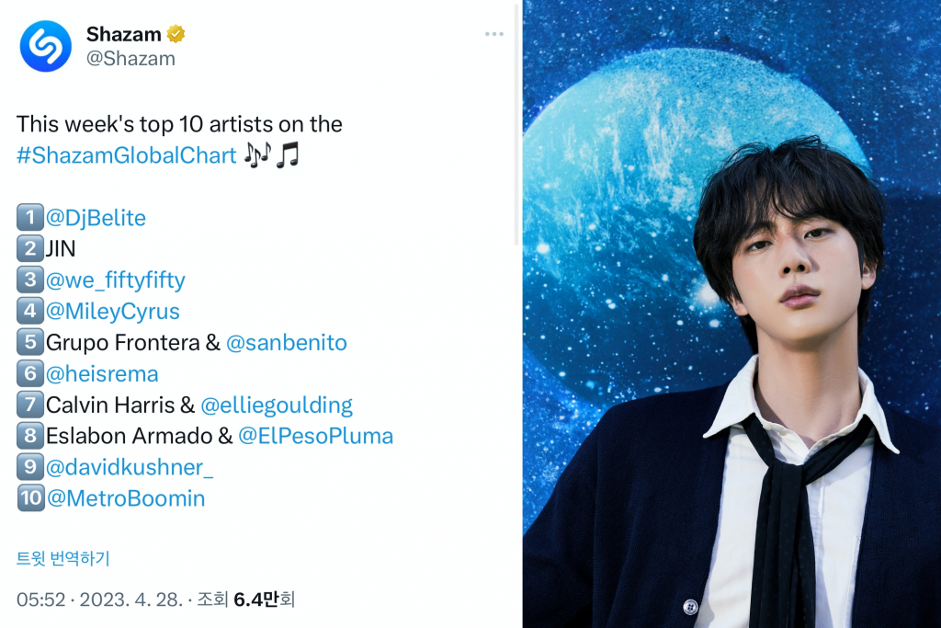This screenshot has height=628, width=941.
Task: Click the 6.4만회 view count
Action: (x=264, y=599)
